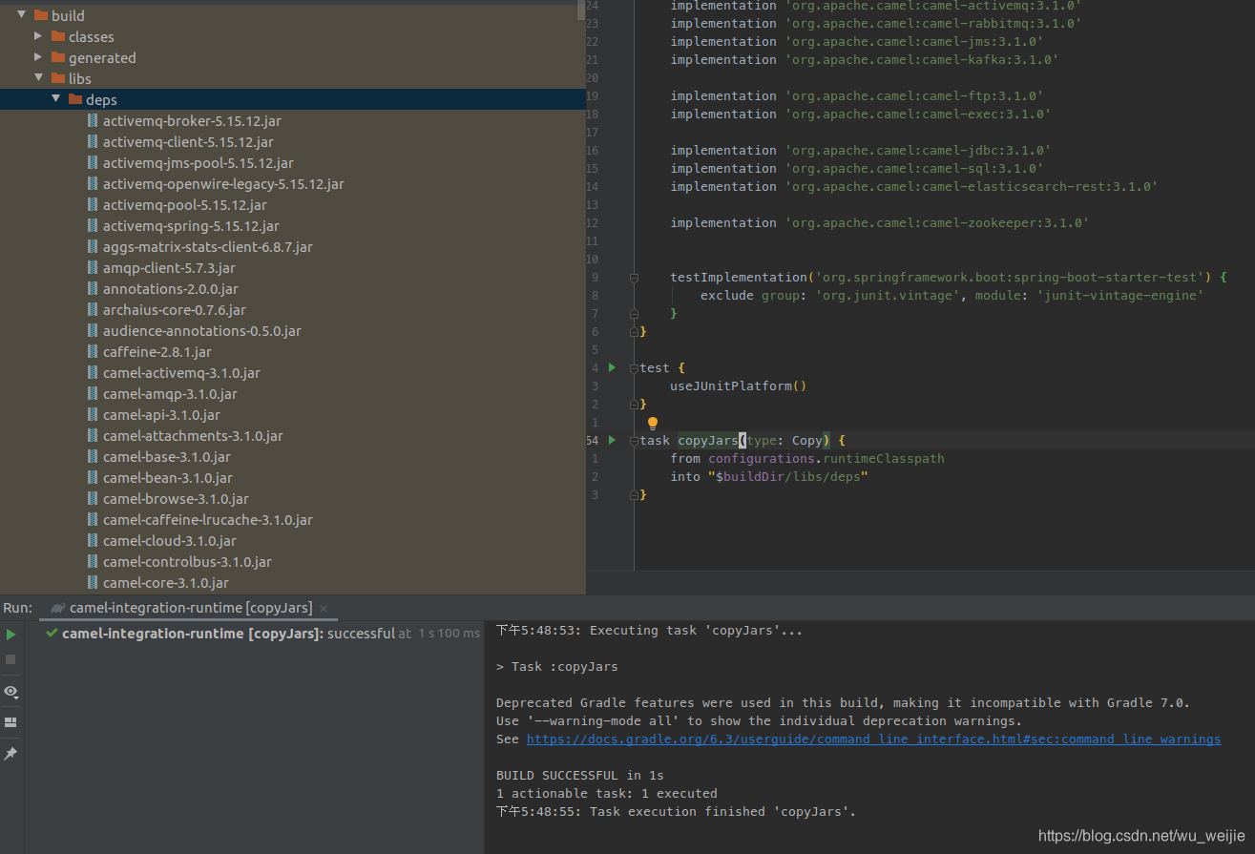Click the "$buildDir/libs/deps" string in editor
1255x854 pixels.
pos(787,476)
